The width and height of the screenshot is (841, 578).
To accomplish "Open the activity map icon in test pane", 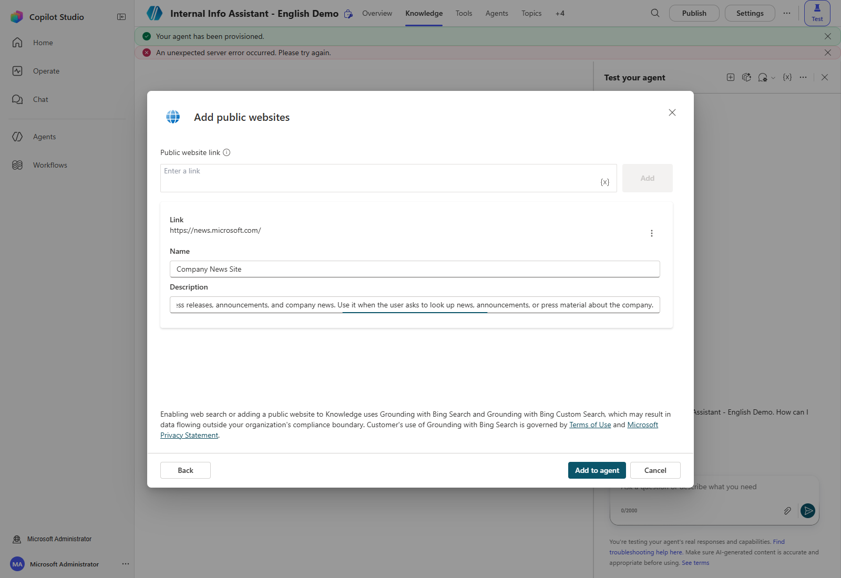I will [x=746, y=77].
